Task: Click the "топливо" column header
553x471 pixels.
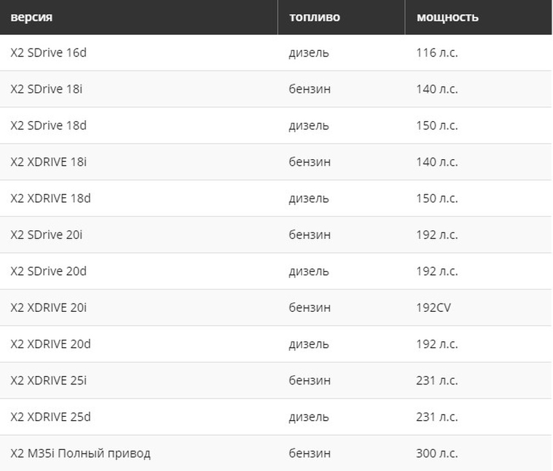Action: pos(314,17)
